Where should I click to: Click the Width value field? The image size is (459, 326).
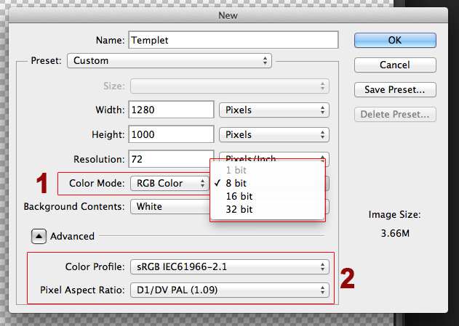(x=171, y=110)
